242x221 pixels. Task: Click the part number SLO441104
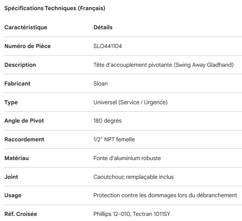click(108, 46)
